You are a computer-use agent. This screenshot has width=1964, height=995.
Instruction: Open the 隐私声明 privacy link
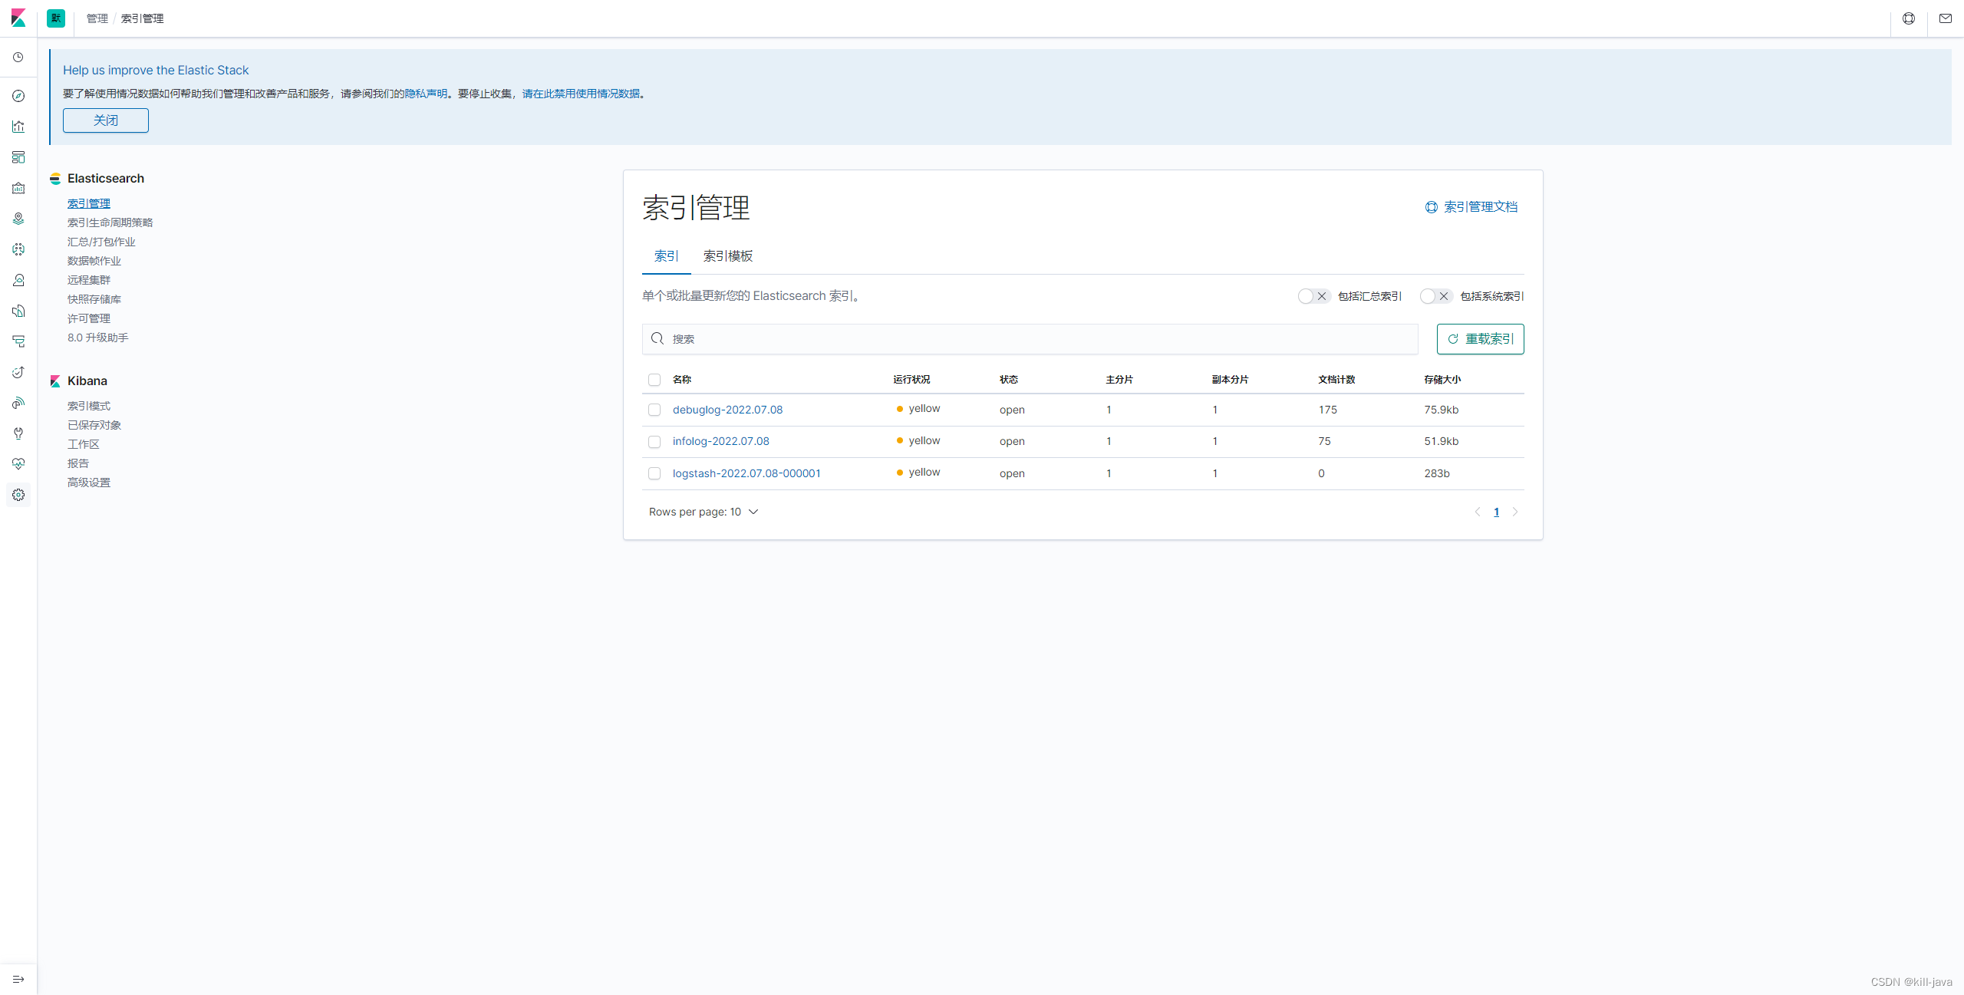pos(426,94)
